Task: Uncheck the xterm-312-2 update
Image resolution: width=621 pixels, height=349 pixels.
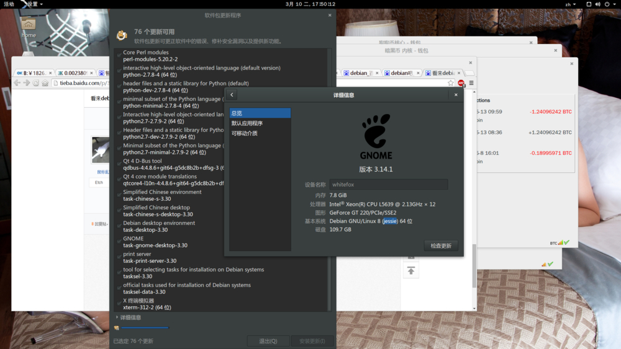Action: [119, 304]
